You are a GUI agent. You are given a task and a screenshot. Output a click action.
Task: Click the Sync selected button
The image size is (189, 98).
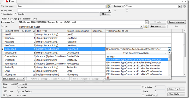12,79
